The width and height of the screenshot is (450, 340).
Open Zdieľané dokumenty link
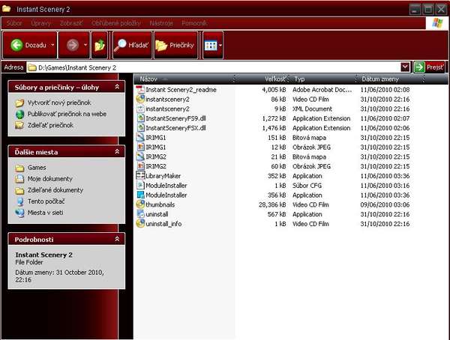55,190
